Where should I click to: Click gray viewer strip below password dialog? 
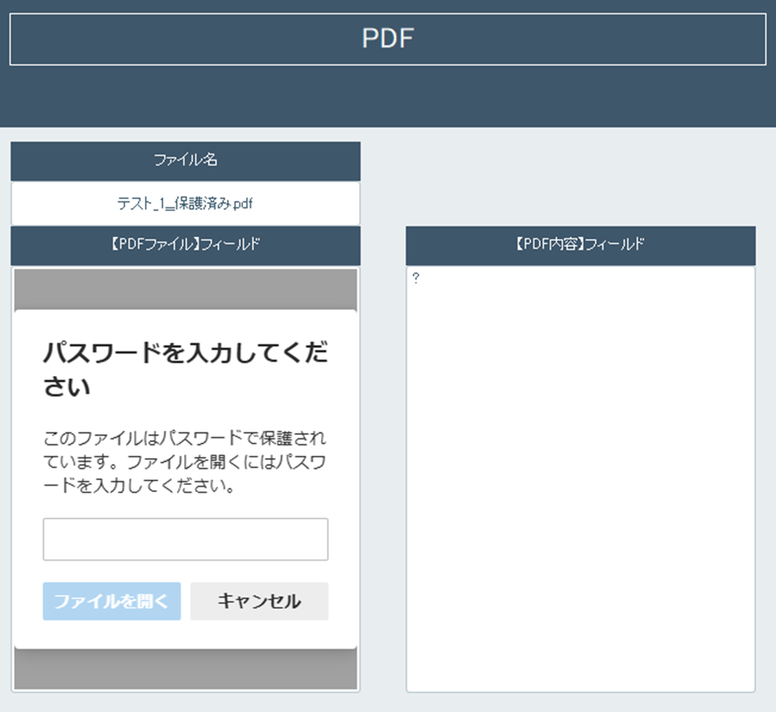[185, 669]
